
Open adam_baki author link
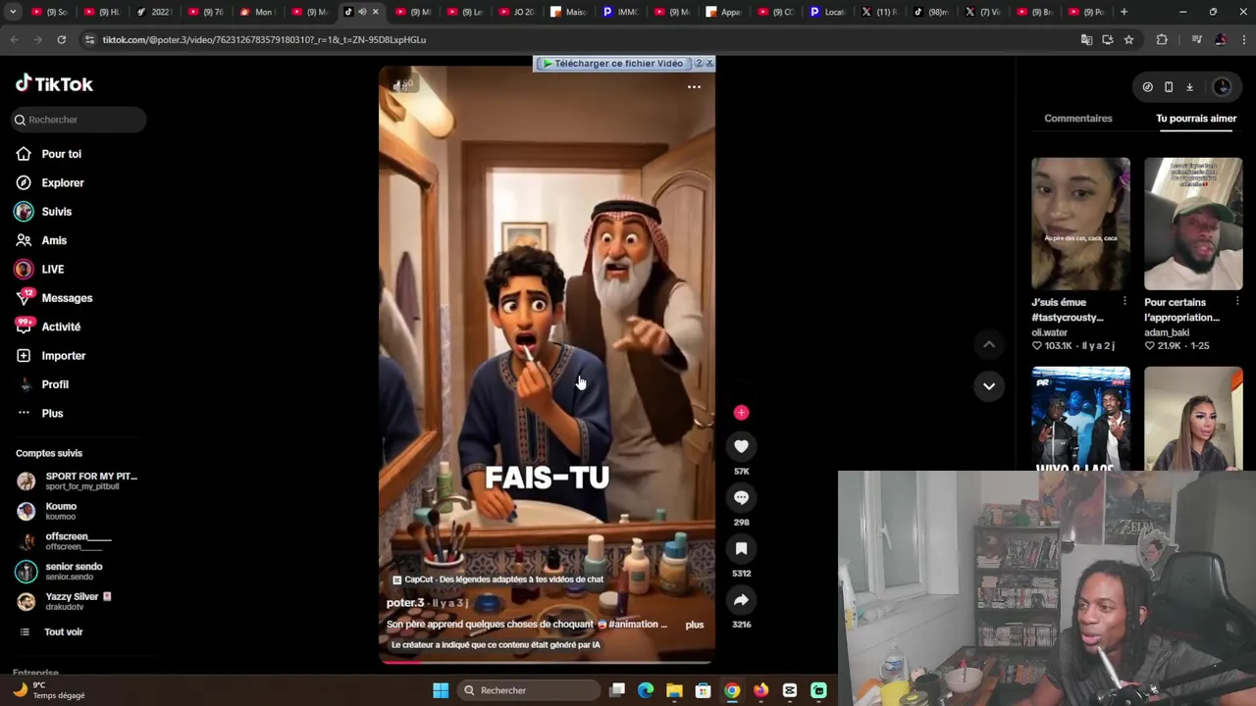1166,332
